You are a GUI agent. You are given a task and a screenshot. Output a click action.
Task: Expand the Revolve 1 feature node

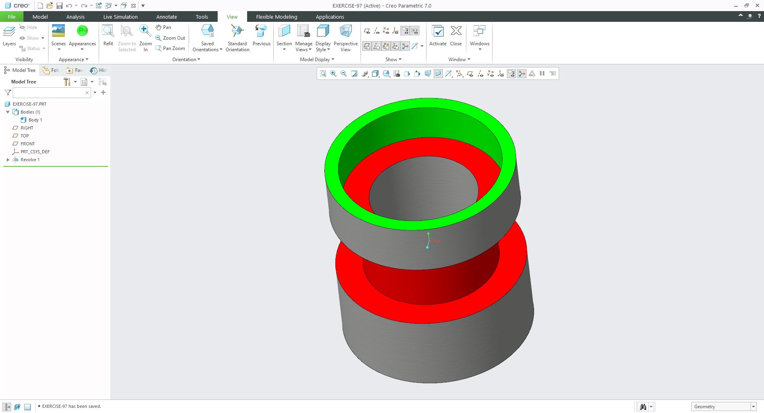click(8, 160)
